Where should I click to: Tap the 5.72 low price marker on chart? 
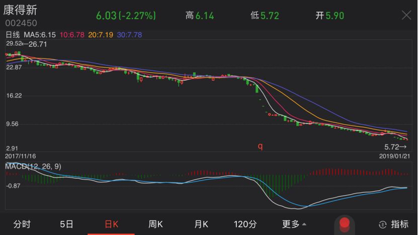395,147
